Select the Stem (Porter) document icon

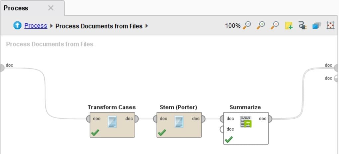(x=179, y=121)
